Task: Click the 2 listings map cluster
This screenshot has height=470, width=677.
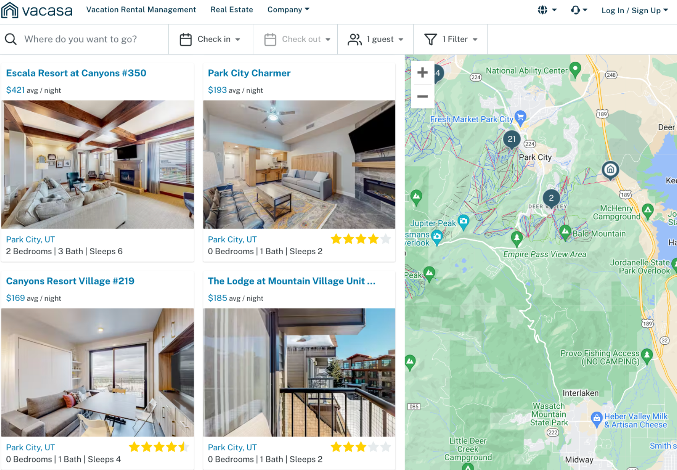Action: tap(551, 198)
